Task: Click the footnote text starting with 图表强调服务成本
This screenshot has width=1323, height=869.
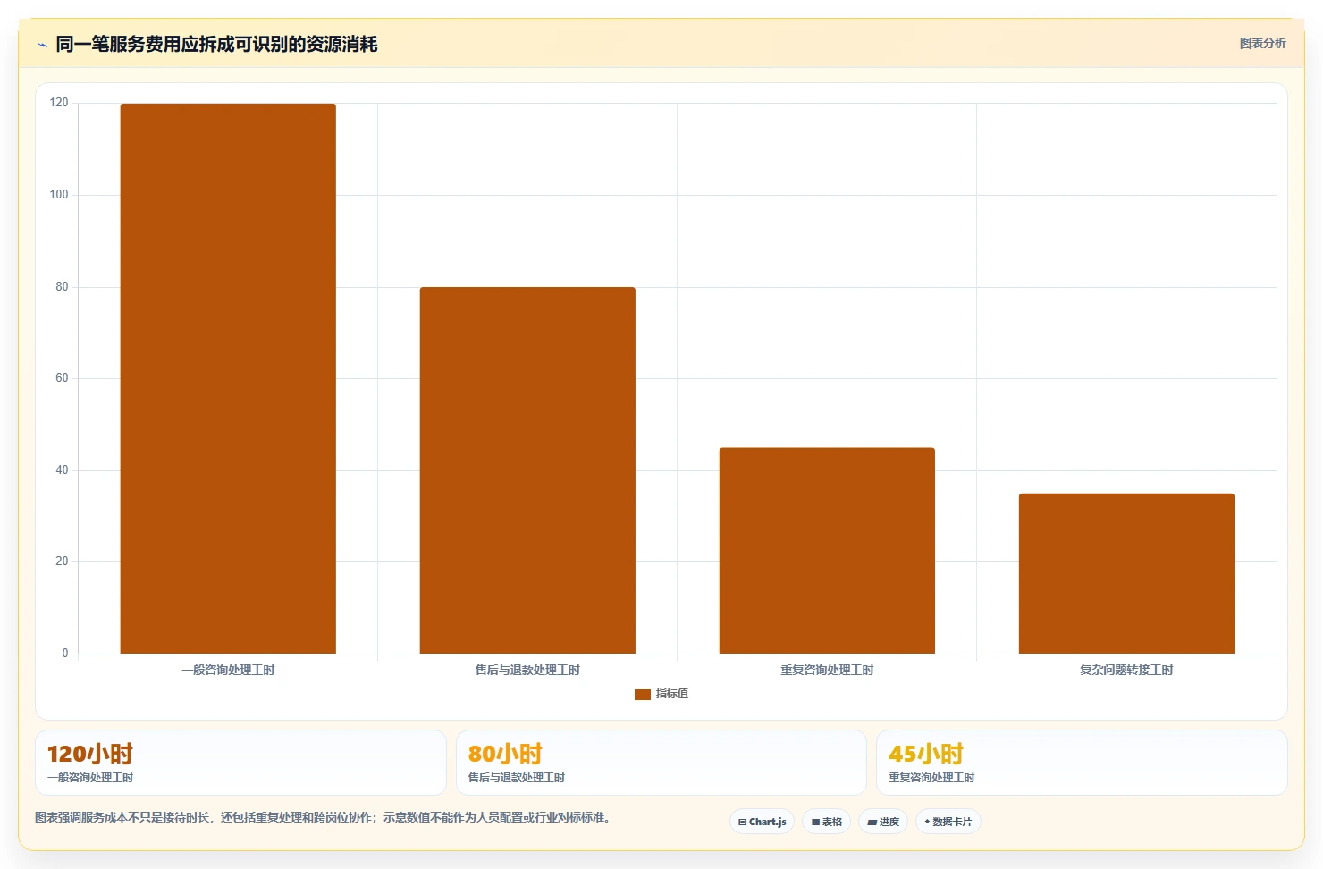Action: (323, 817)
